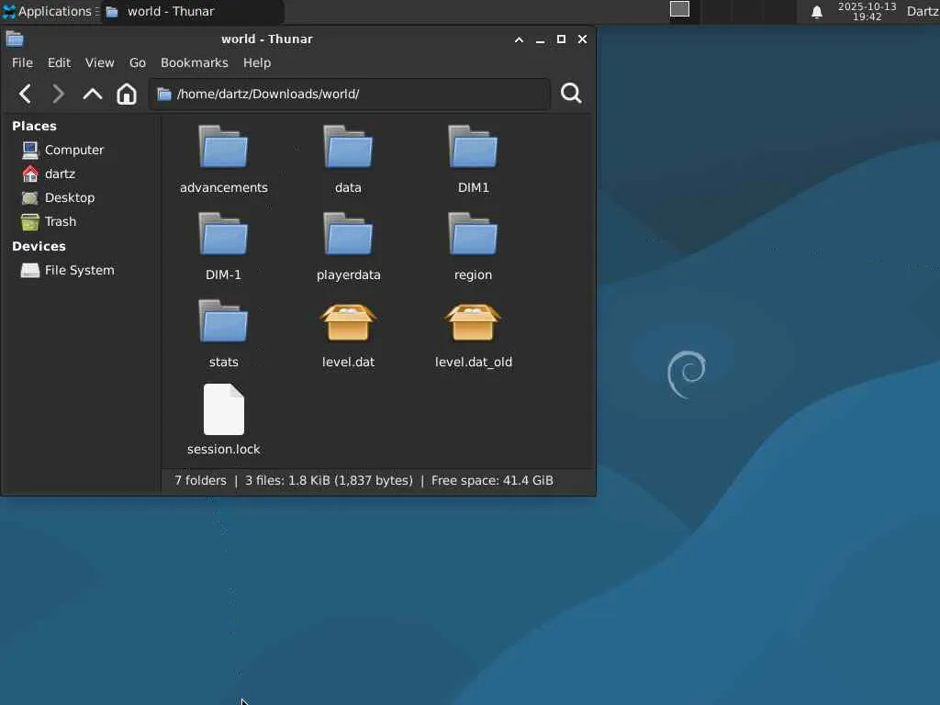Select the level.dat archive file icon

(x=348, y=325)
